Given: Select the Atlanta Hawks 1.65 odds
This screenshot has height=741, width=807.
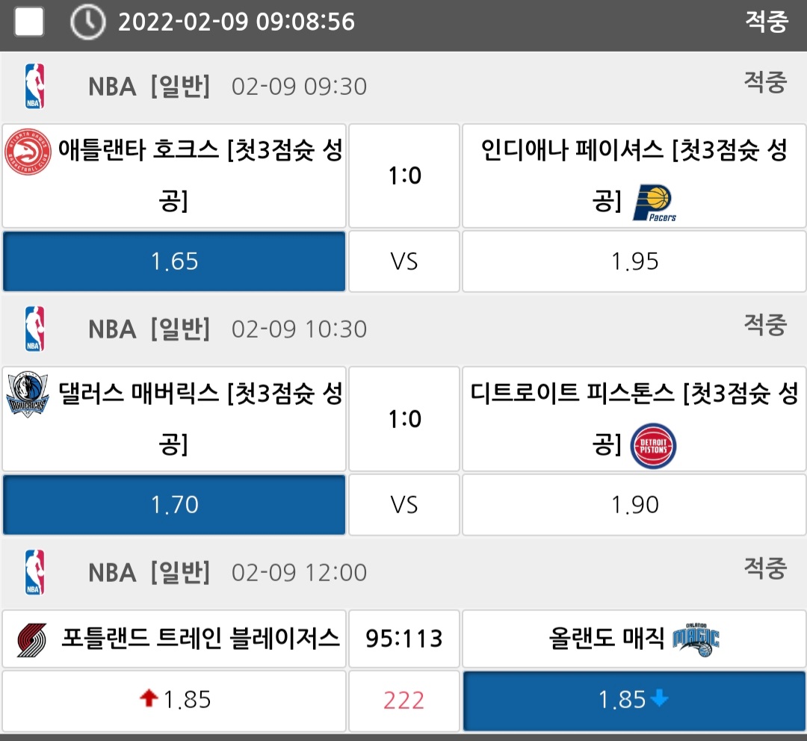Looking at the screenshot, I should tap(174, 261).
